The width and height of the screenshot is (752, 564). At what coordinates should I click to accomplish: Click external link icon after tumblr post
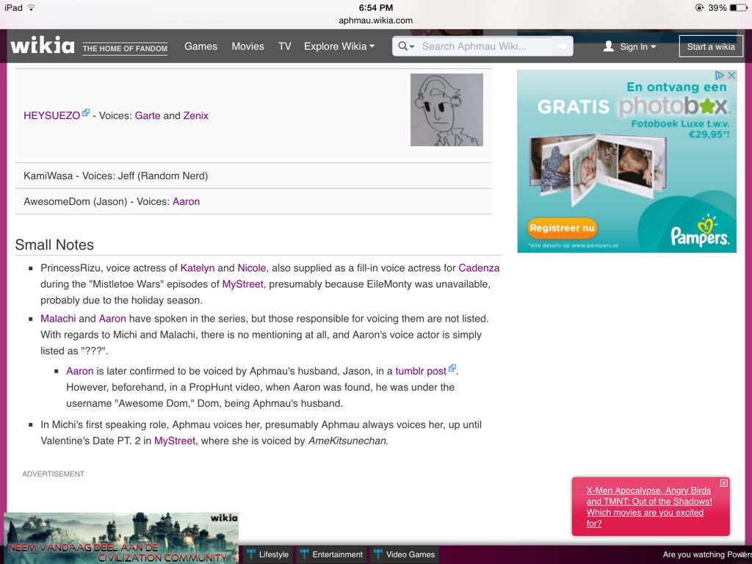453,367
